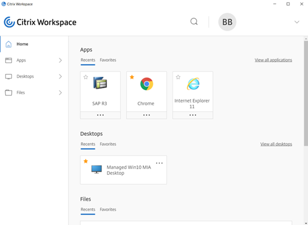Open three-dot menu on Managed Win10 desktop
The width and height of the screenshot is (308, 225).
tap(159, 163)
